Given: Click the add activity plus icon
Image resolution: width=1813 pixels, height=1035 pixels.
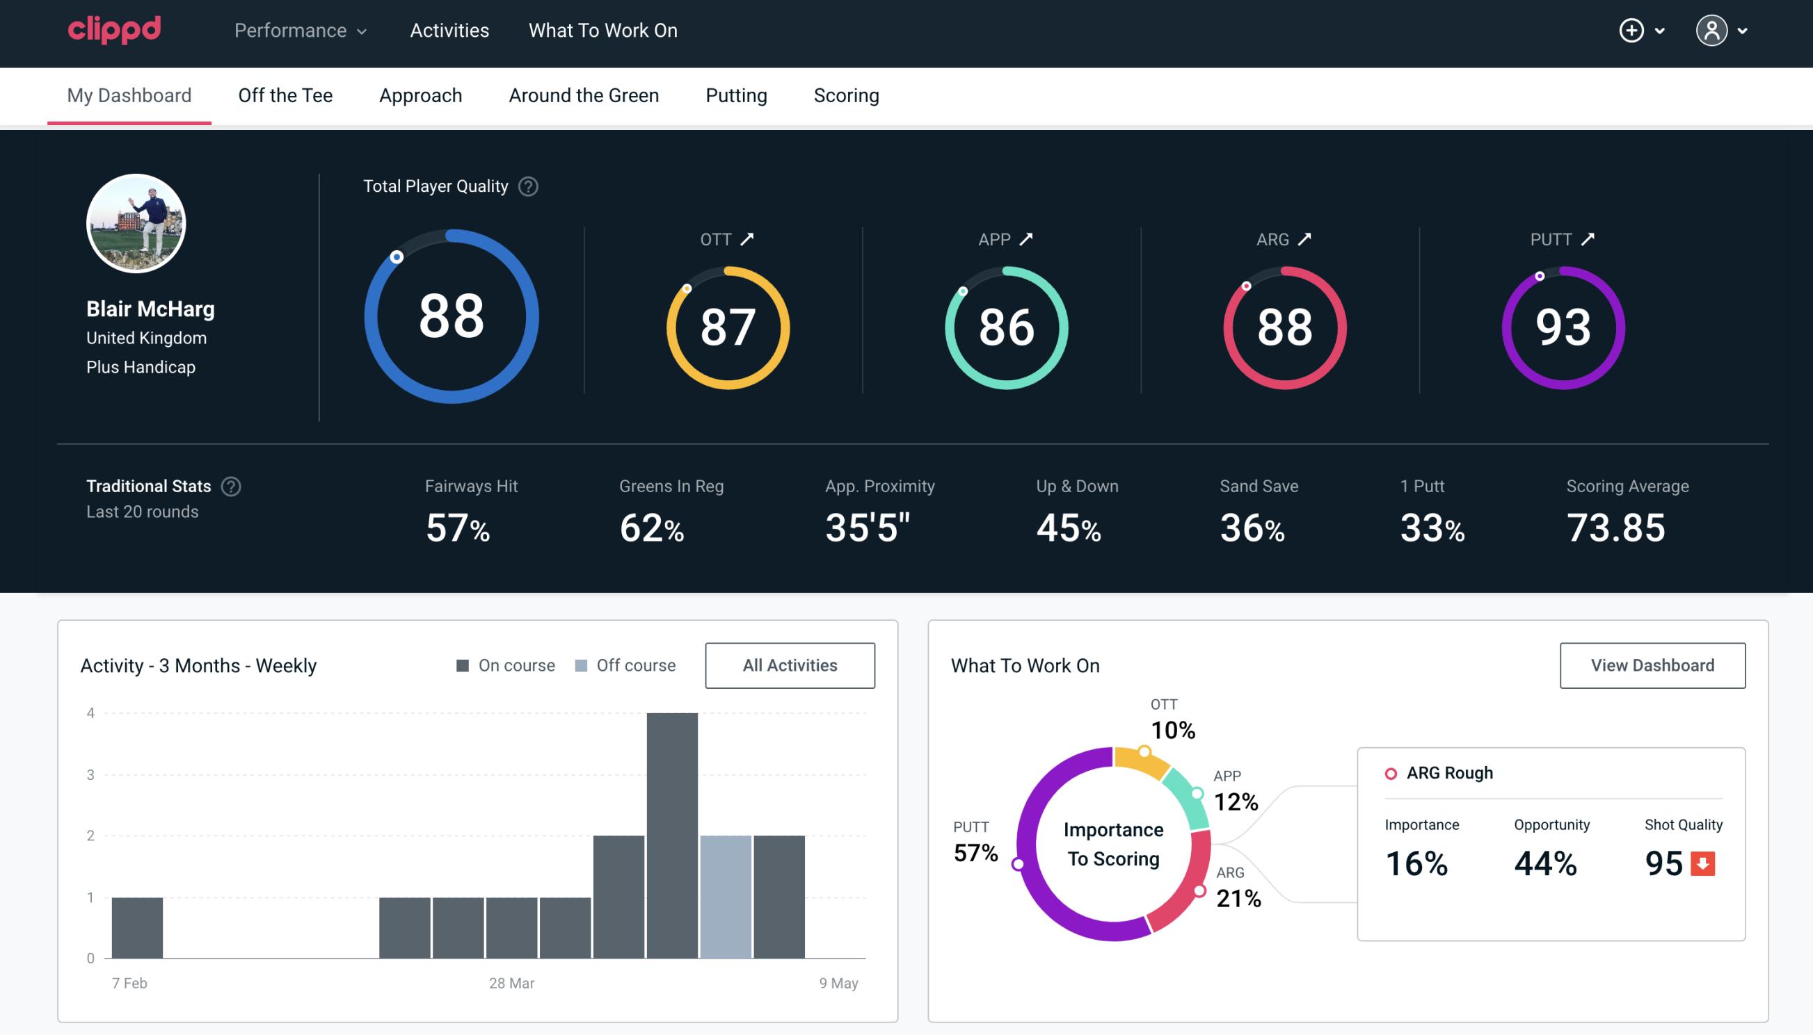Looking at the screenshot, I should pyautogui.click(x=1631, y=30).
